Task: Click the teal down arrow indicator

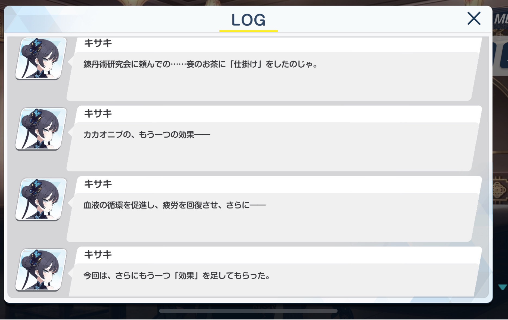Action: coord(503,287)
